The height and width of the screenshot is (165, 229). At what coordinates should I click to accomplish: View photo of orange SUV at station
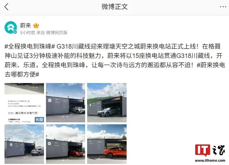coord(107,144)
